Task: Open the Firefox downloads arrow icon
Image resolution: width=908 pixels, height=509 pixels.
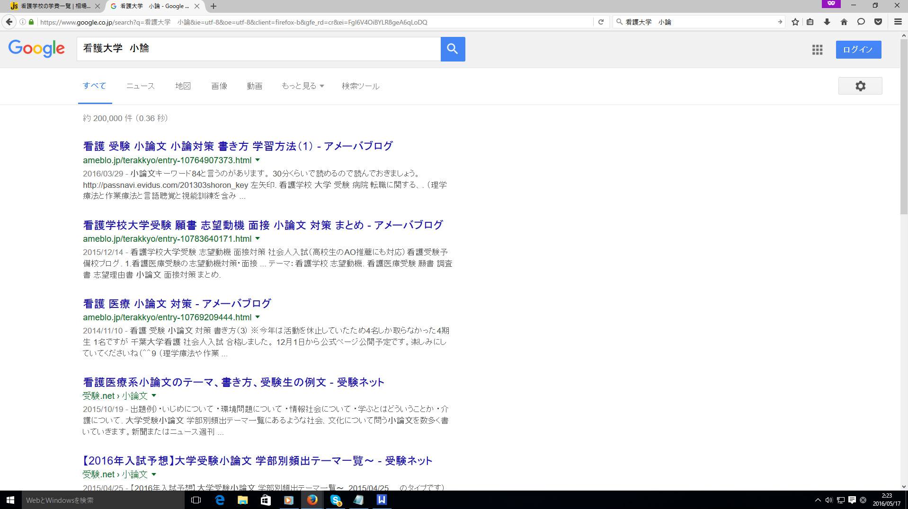Action: [x=827, y=22]
